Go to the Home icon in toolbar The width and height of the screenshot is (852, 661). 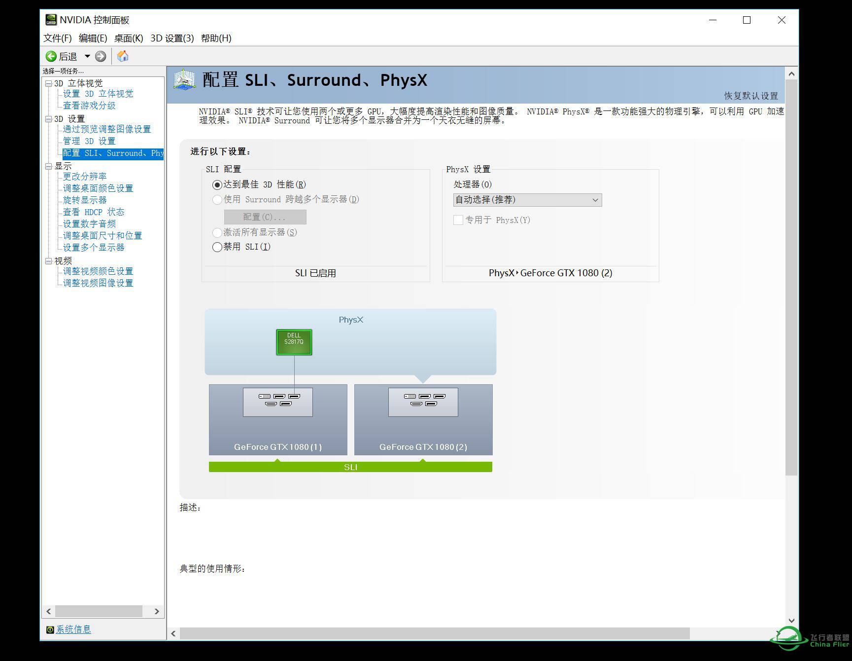[123, 56]
